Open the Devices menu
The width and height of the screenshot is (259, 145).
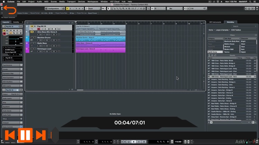tap(81, 1)
